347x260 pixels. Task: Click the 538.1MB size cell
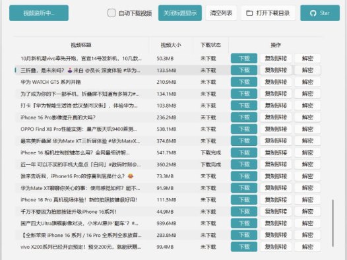pyautogui.click(x=166, y=129)
